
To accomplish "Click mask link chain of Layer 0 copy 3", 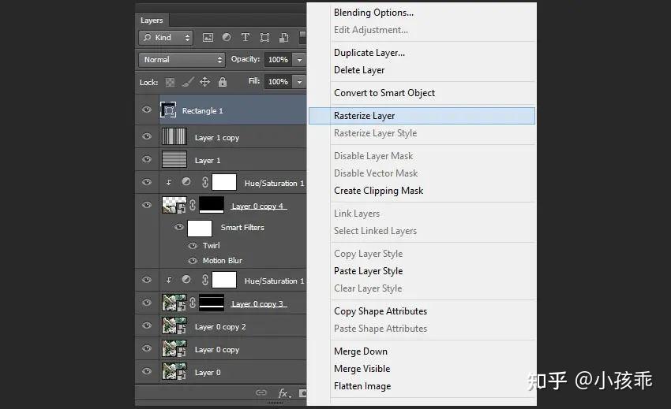I will pos(193,303).
